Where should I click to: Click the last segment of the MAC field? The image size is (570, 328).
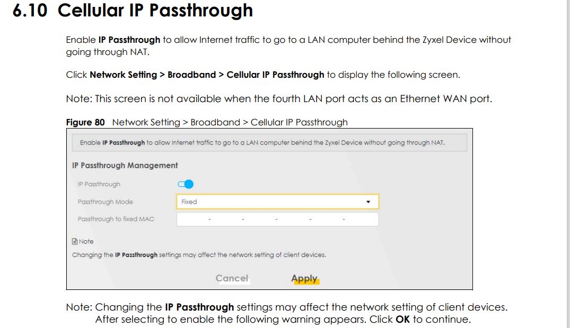click(361, 219)
